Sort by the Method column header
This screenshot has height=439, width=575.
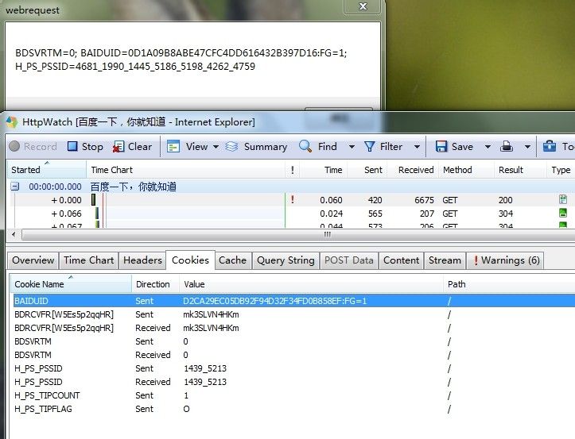point(466,170)
